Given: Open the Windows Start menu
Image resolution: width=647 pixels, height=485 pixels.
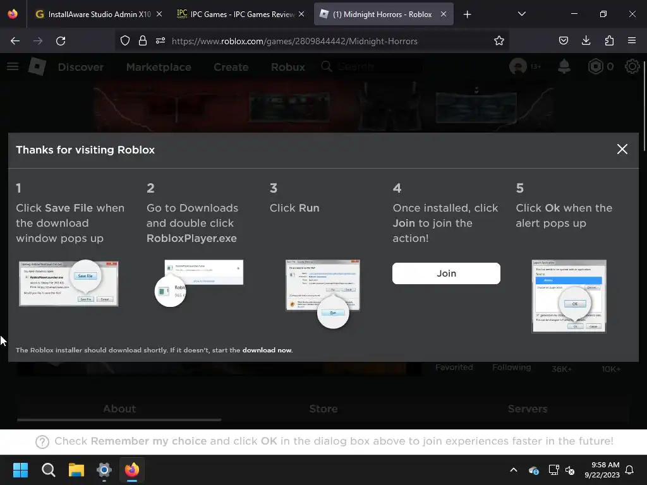Looking at the screenshot, I should coord(20,470).
